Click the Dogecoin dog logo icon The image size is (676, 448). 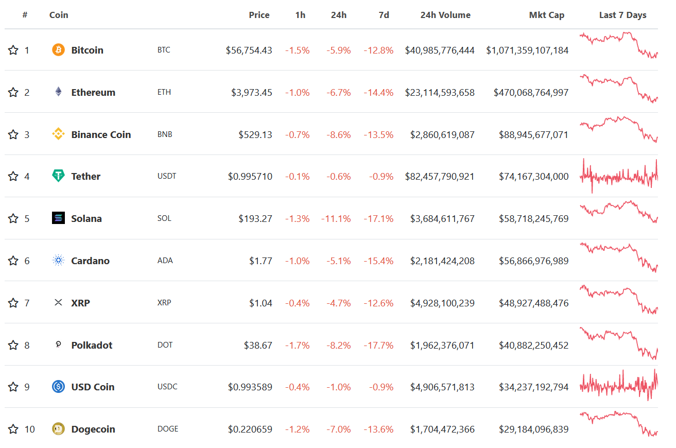pyautogui.click(x=59, y=429)
